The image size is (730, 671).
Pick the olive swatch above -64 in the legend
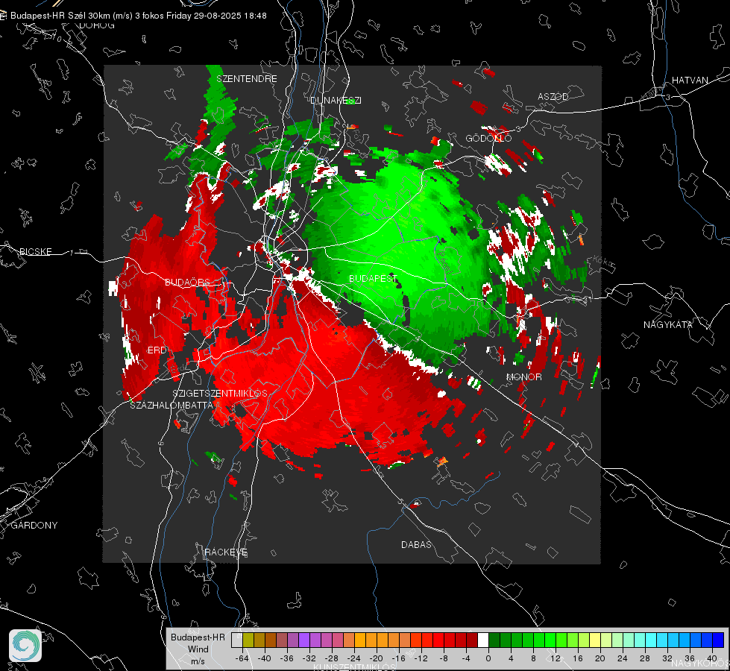pyautogui.click(x=248, y=640)
